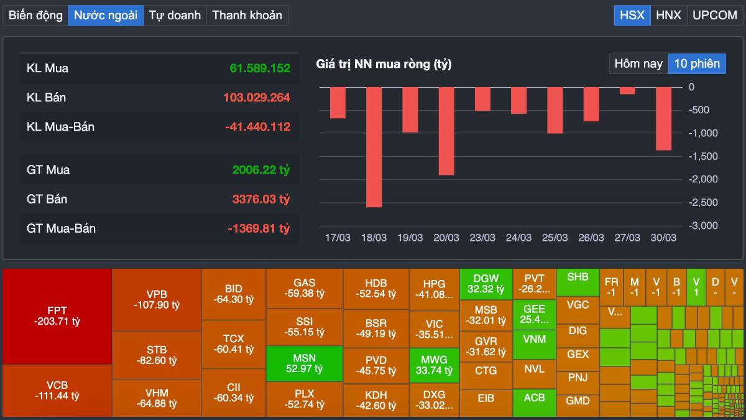Open the Tự doanh tab

pyautogui.click(x=175, y=16)
